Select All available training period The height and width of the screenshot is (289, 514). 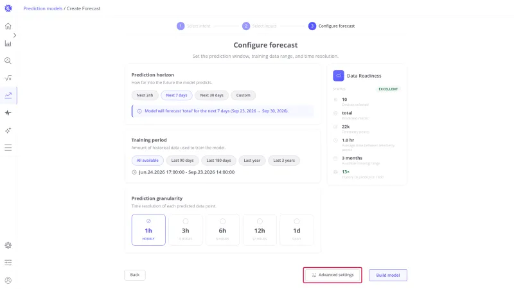click(148, 161)
